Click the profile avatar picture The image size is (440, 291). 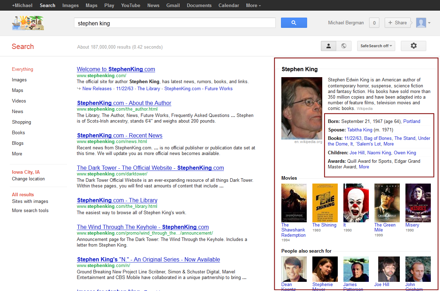(421, 23)
